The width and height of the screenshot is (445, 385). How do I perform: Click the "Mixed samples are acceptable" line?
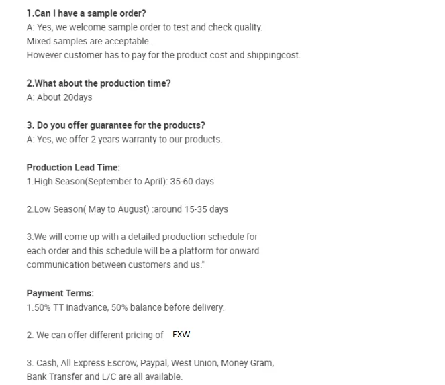coord(89,41)
